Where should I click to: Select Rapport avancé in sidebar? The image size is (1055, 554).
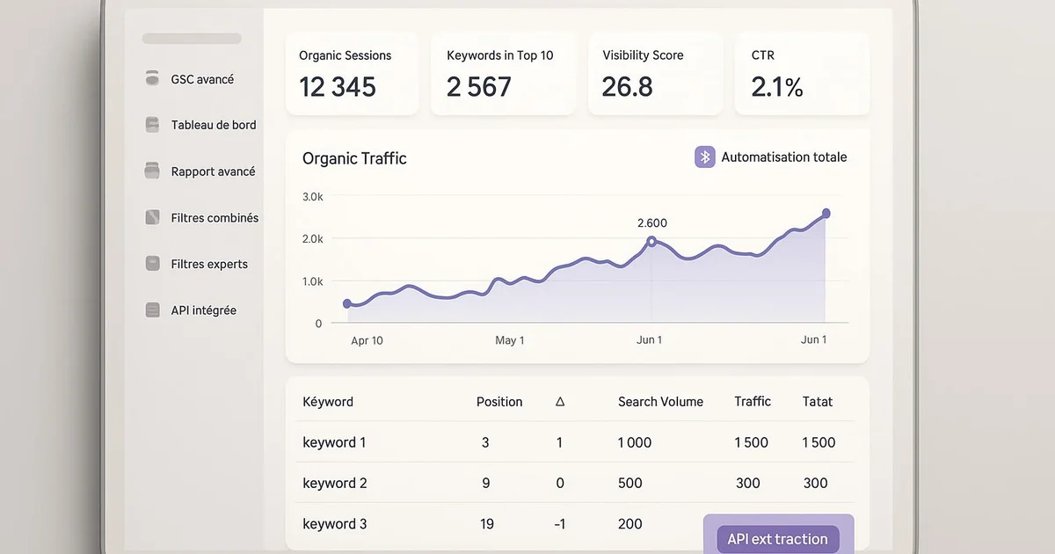pos(213,171)
